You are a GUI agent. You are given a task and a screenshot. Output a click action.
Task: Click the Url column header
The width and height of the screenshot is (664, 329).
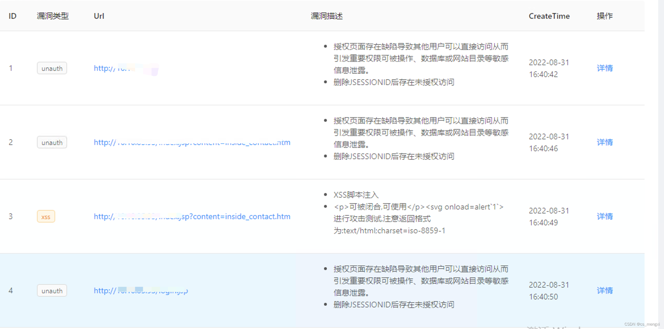coord(99,16)
